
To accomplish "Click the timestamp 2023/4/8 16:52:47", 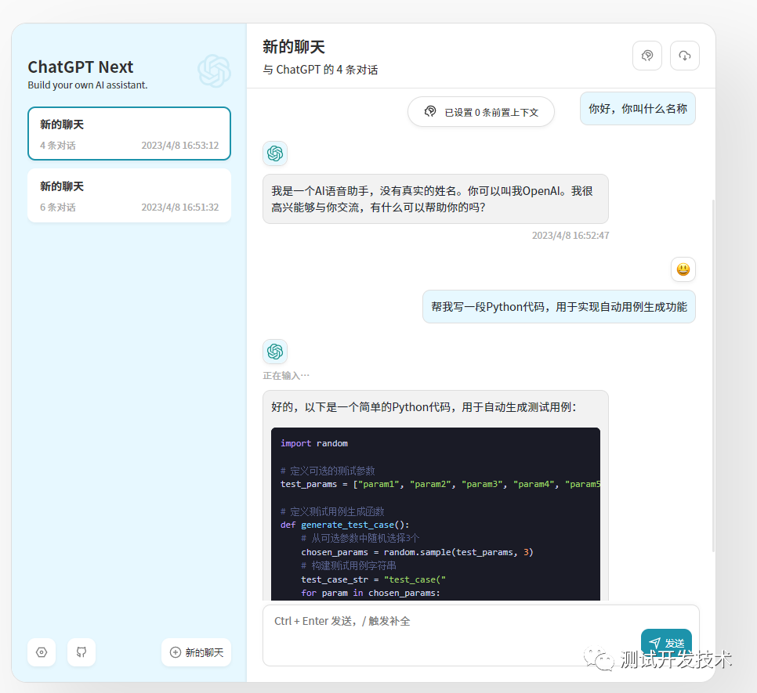I will [570, 235].
